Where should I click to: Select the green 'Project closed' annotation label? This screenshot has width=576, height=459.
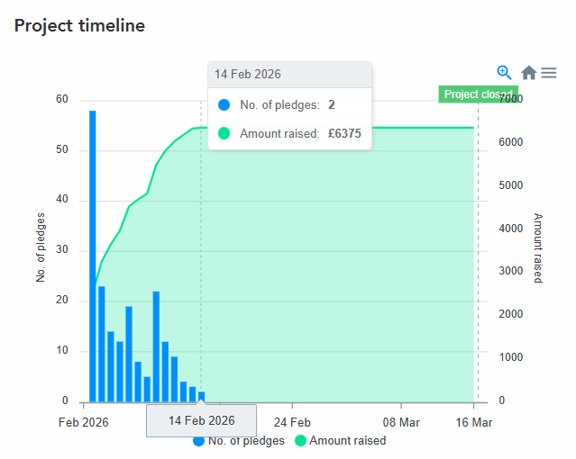478,94
